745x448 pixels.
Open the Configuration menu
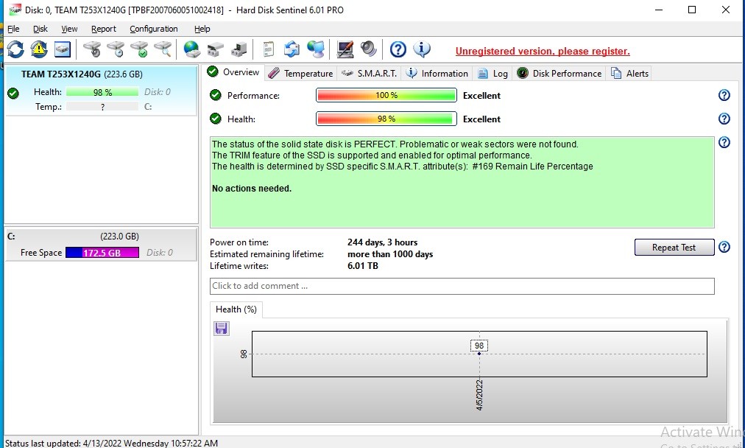click(x=154, y=29)
